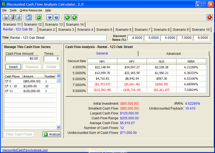Screen dimensions: 215x153
Task: Switch to the Scenario 14 tab
Action: [x=75, y=25]
